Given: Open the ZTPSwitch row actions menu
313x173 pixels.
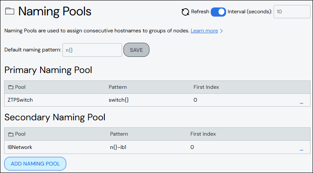Looking at the screenshot, I should coord(301,103).
